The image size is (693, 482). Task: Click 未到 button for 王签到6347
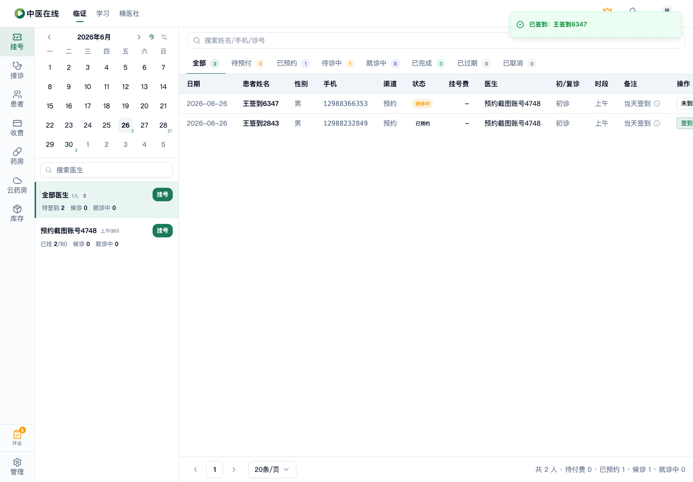[686, 104]
